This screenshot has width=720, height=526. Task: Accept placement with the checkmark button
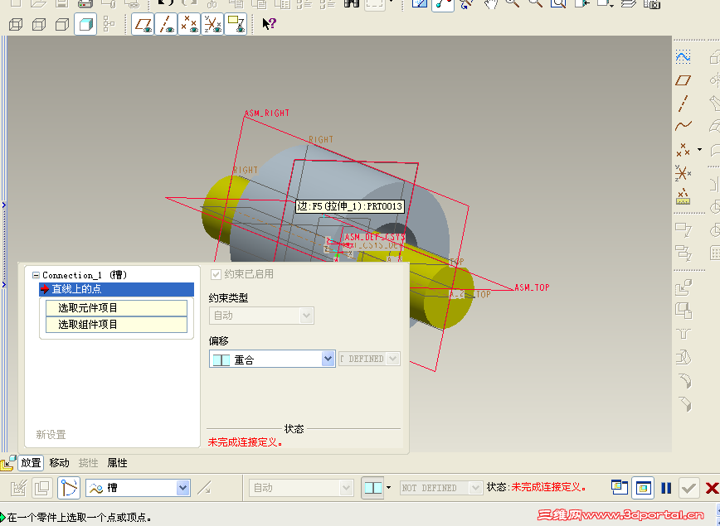[x=688, y=488]
